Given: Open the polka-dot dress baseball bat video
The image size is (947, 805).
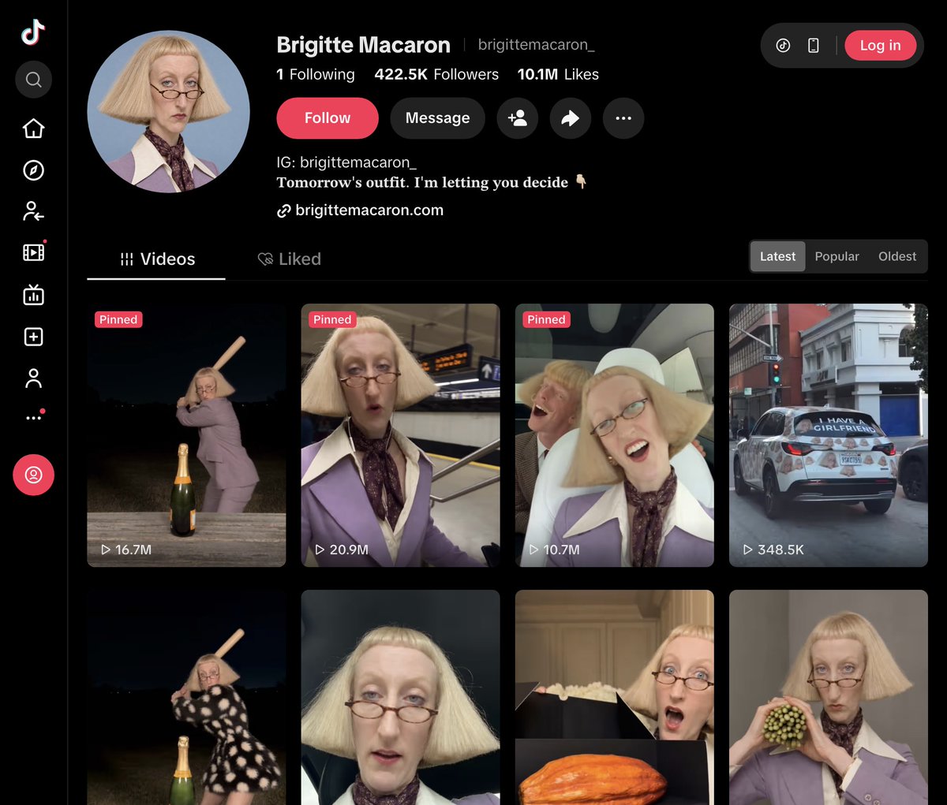Looking at the screenshot, I should click(x=186, y=697).
